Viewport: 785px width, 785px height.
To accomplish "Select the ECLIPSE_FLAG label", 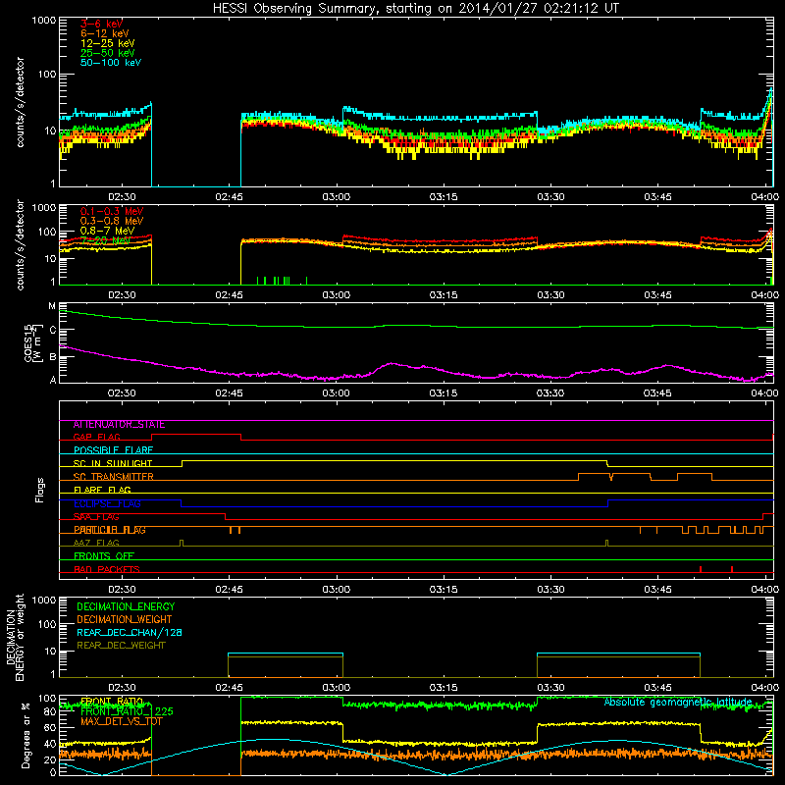I will coord(107,504).
